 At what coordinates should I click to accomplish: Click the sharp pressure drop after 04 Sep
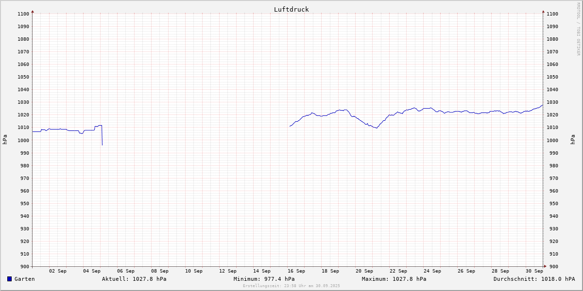click(x=102, y=138)
